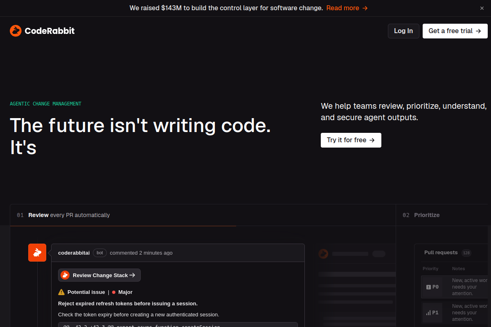Click the P1 priority signal bars icon
This screenshot has height=327, width=491.
click(428, 313)
